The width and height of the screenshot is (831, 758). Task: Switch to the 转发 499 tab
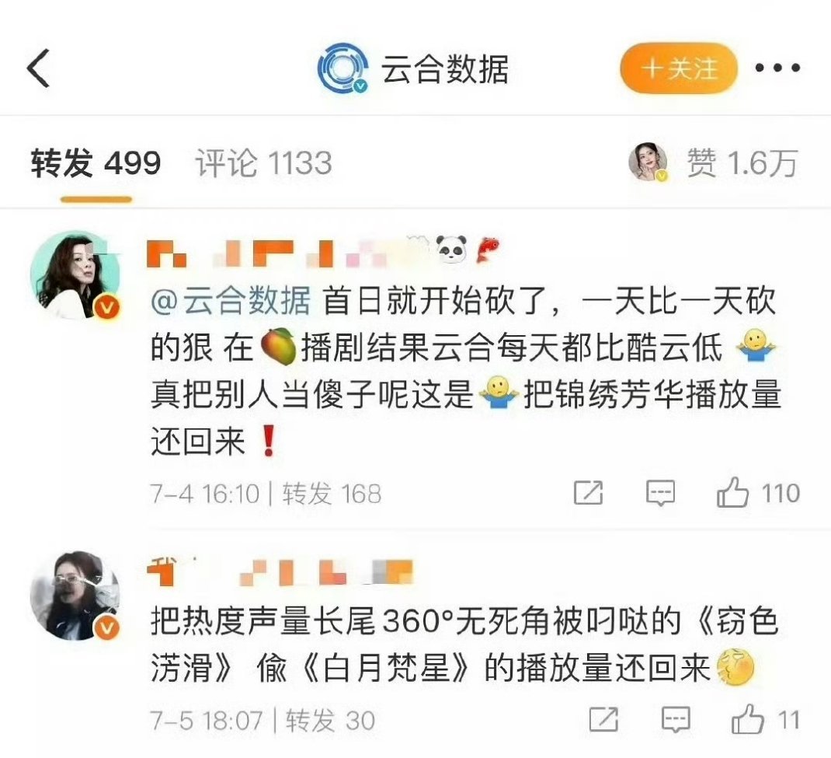pyautogui.click(x=96, y=162)
